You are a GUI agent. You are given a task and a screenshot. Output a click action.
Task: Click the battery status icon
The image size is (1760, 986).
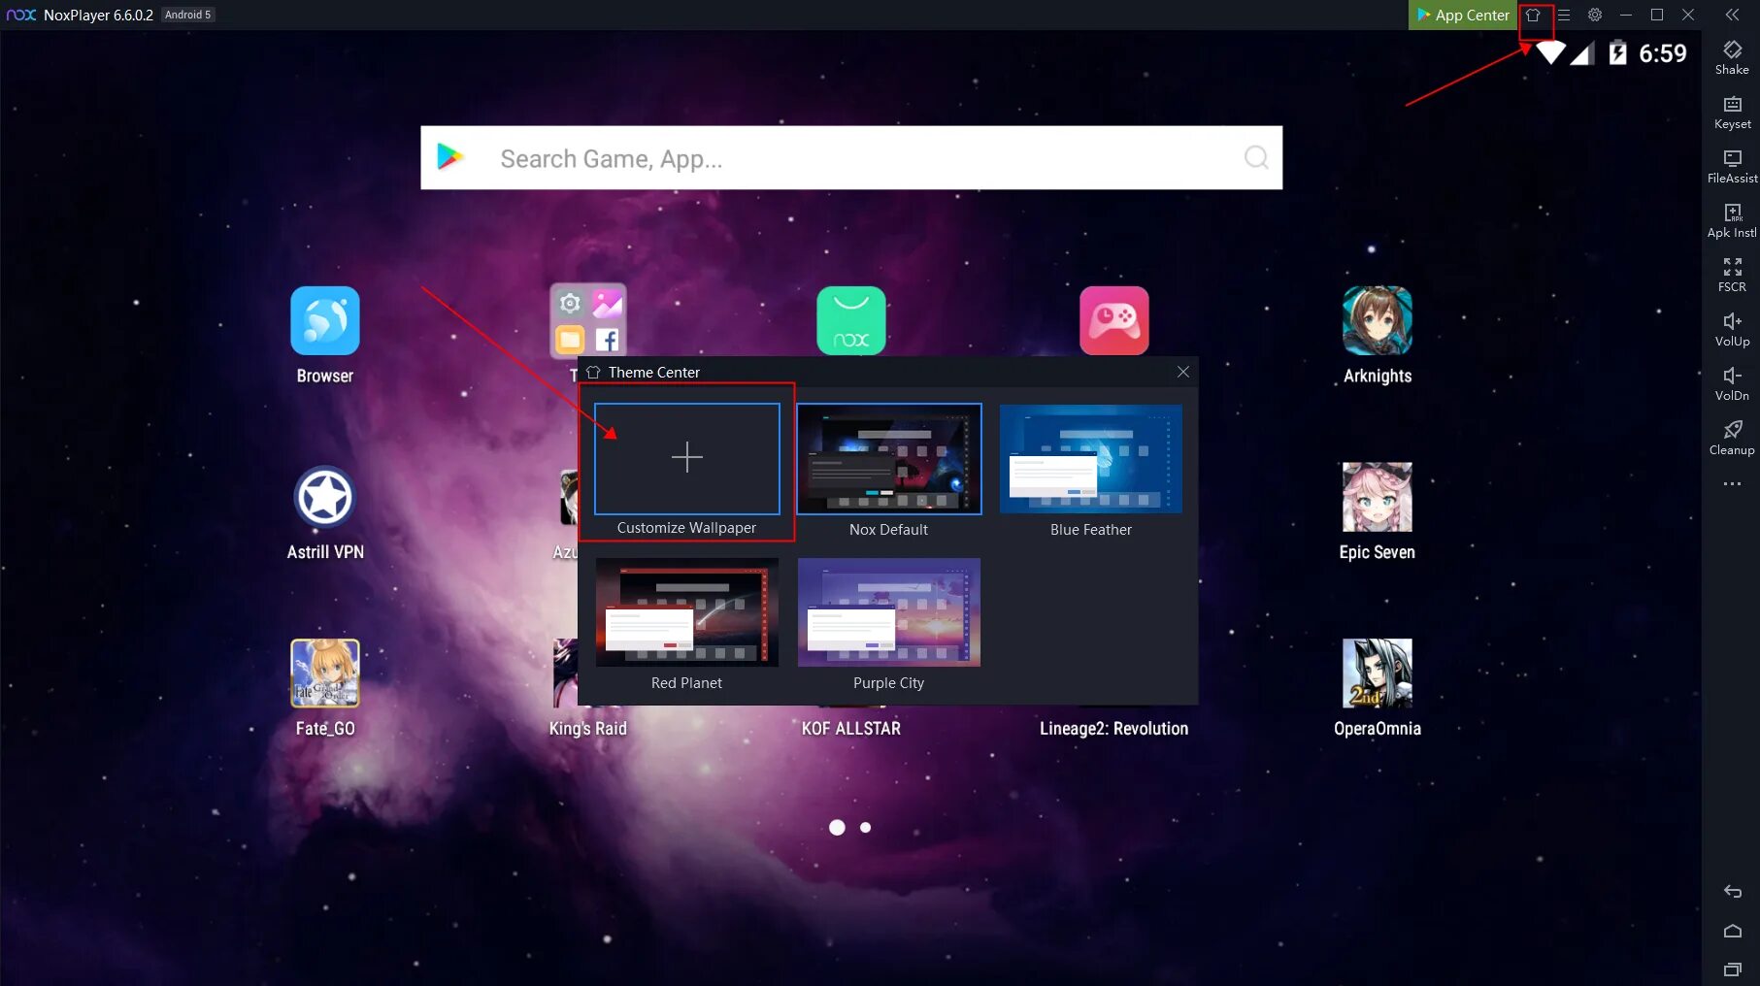[1617, 52]
